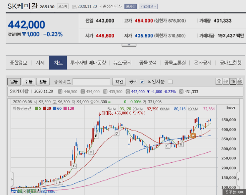This screenshot has width=246, height=195.
Task: Open disclosure marker G on chart
Action: 74,166
